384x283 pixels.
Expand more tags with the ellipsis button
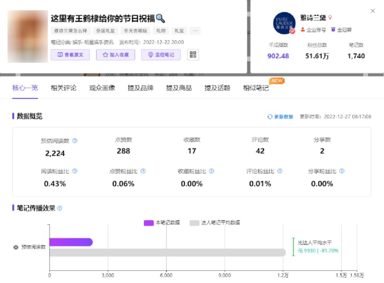point(195,30)
